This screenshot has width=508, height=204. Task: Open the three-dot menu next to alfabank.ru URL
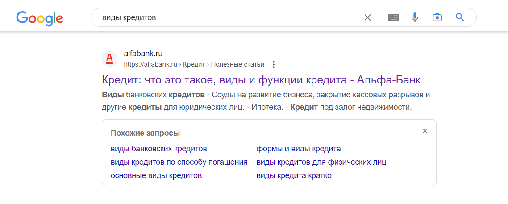point(274,64)
